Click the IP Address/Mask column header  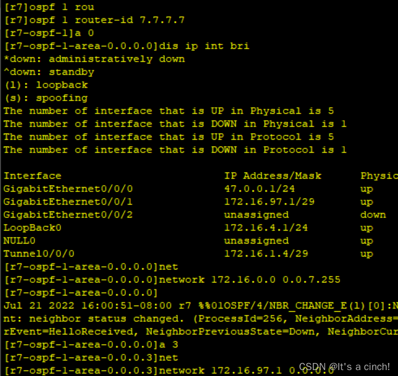[273, 176]
